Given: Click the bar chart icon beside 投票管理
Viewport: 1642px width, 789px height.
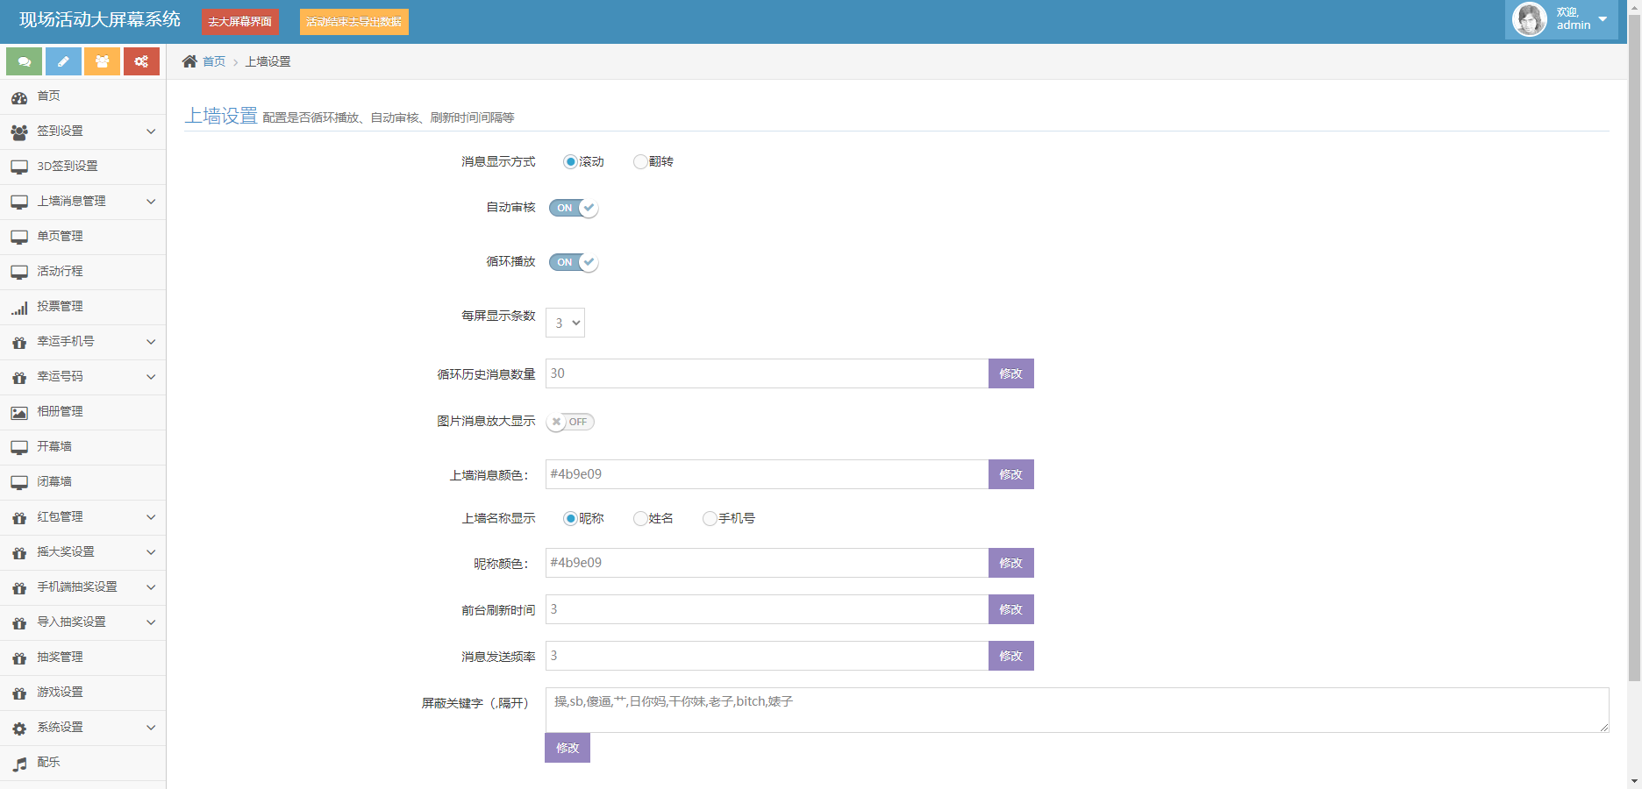Looking at the screenshot, I should tap(19, 308).
